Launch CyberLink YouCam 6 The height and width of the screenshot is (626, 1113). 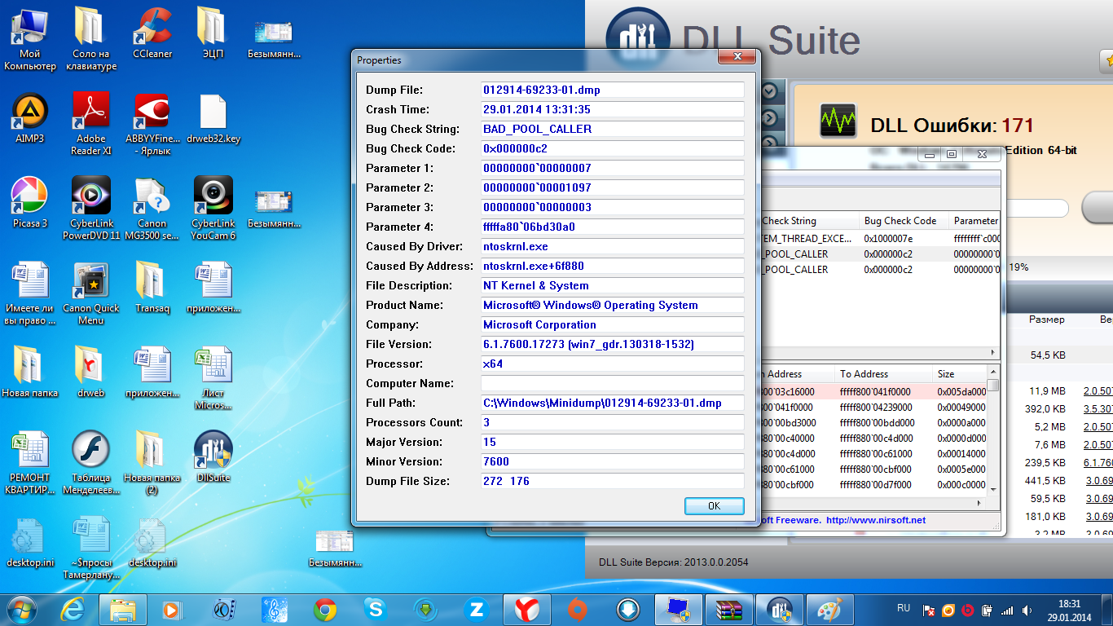point(213,209)
